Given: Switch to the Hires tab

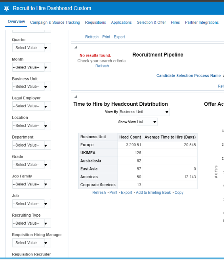Looking at the screenshot, I should pos(175,22).
